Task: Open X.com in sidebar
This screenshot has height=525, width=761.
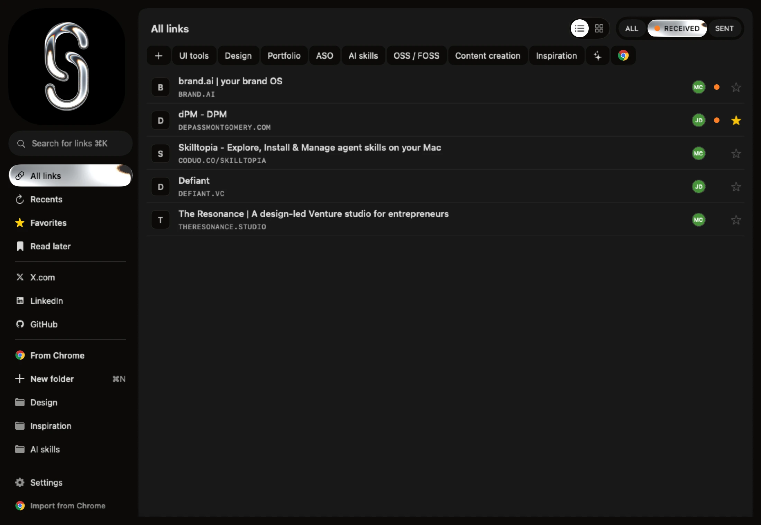Action: click(71, 277)
